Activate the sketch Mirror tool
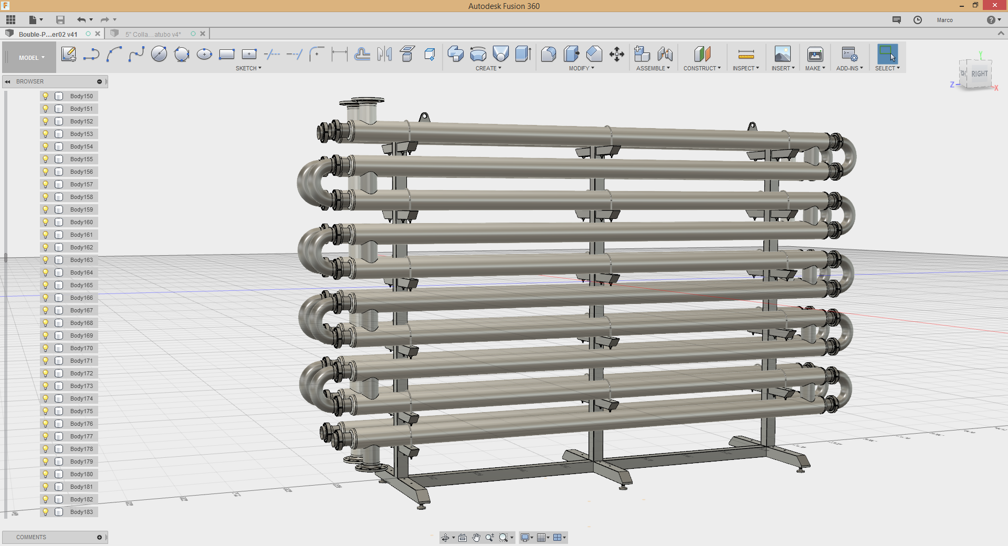 (385, 54)
